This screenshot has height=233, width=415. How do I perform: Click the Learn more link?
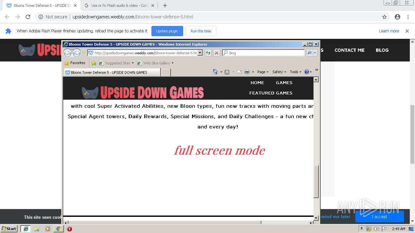(389, 31)
